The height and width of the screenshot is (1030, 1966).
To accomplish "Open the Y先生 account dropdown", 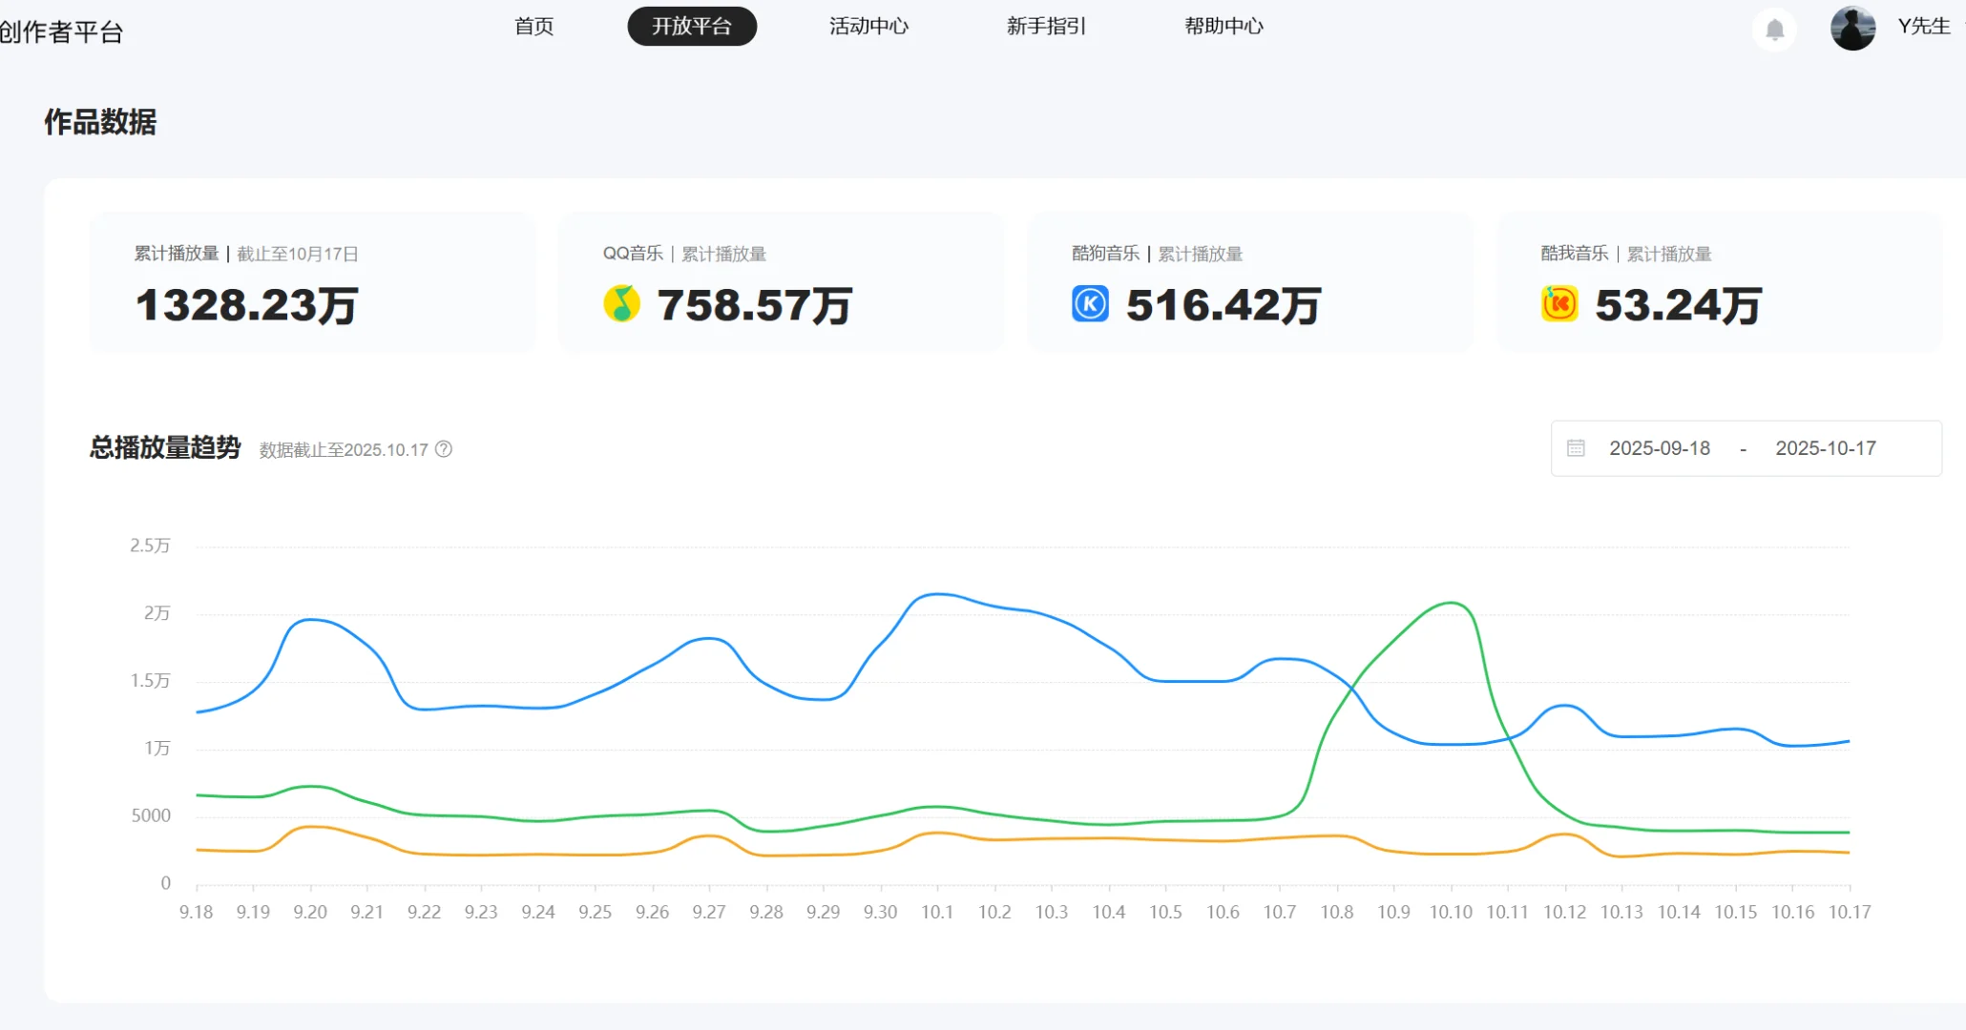I will click(x=1923, y=27).
